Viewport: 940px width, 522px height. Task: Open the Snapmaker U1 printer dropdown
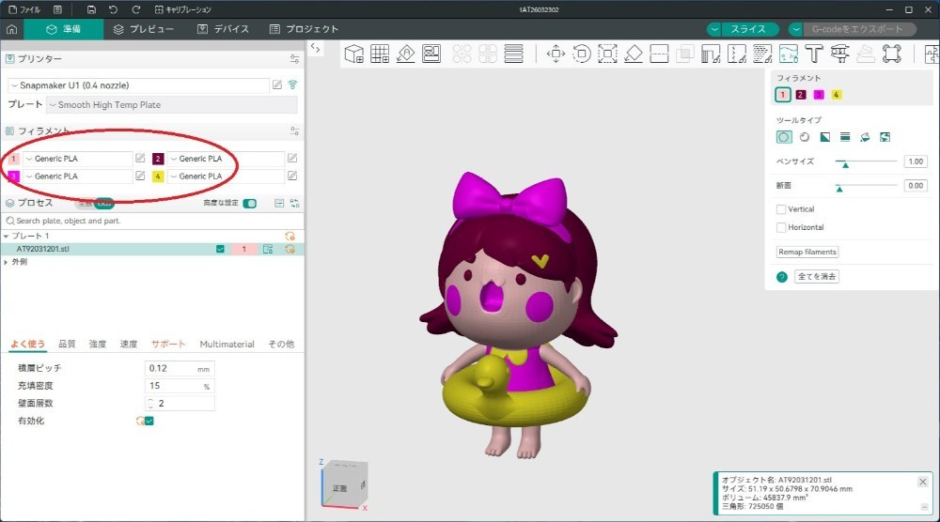138,85
